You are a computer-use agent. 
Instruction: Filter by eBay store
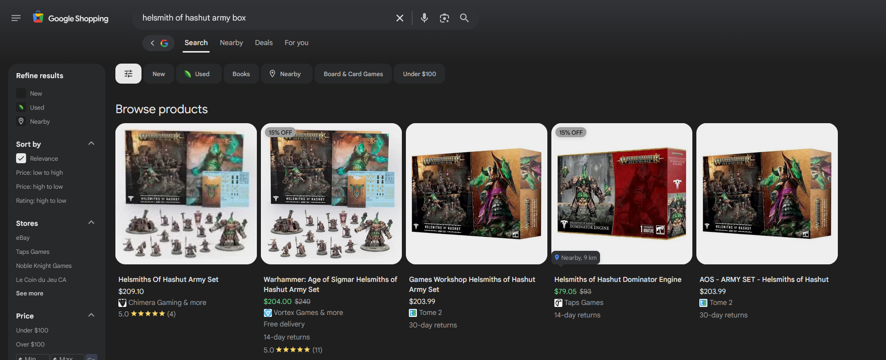click(23, 237)
